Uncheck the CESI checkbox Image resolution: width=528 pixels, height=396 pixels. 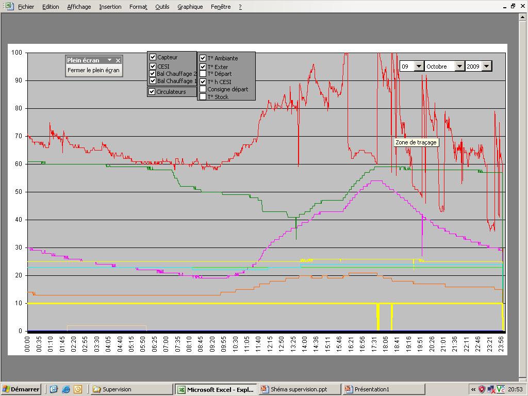pyautogui.click(x=153, y=66)
